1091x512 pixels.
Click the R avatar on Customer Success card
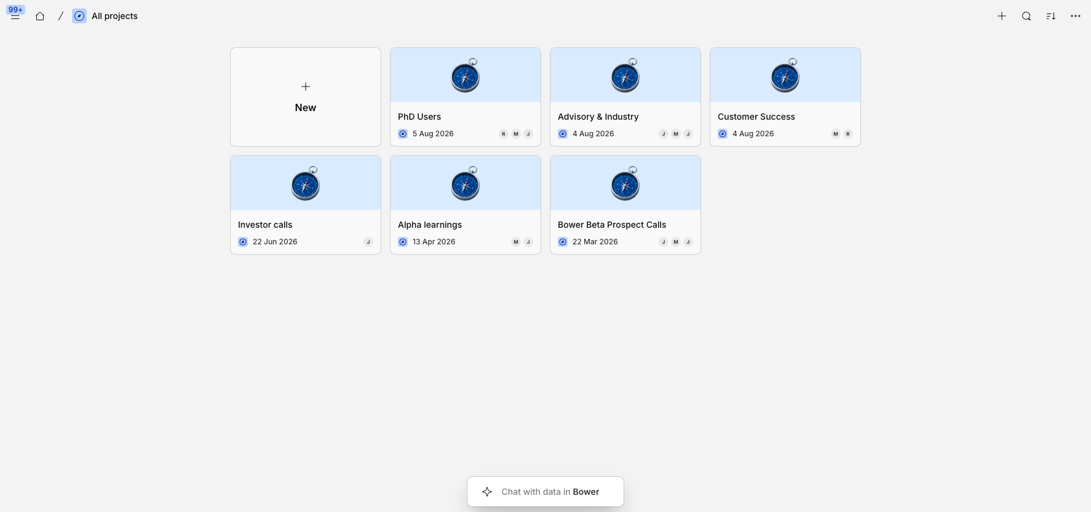tap(848, 134)
